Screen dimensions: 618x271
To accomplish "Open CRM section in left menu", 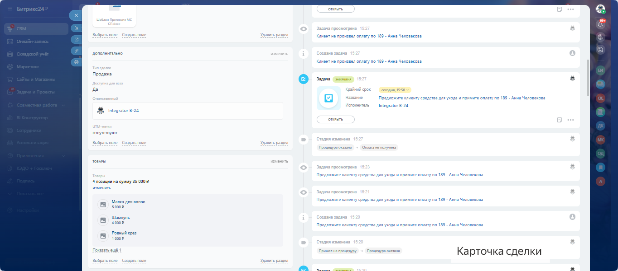I will tap(36, 28).
